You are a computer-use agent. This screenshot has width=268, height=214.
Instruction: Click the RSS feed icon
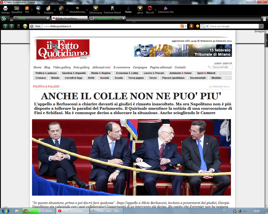[x=27, y=8]
